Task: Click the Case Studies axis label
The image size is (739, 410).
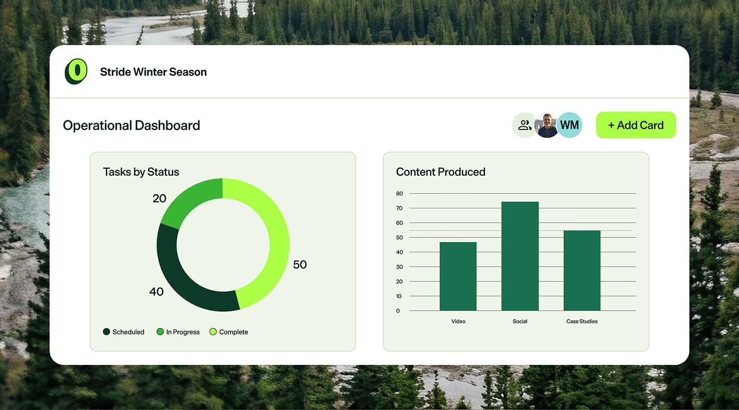Action: tap(582, 322)
